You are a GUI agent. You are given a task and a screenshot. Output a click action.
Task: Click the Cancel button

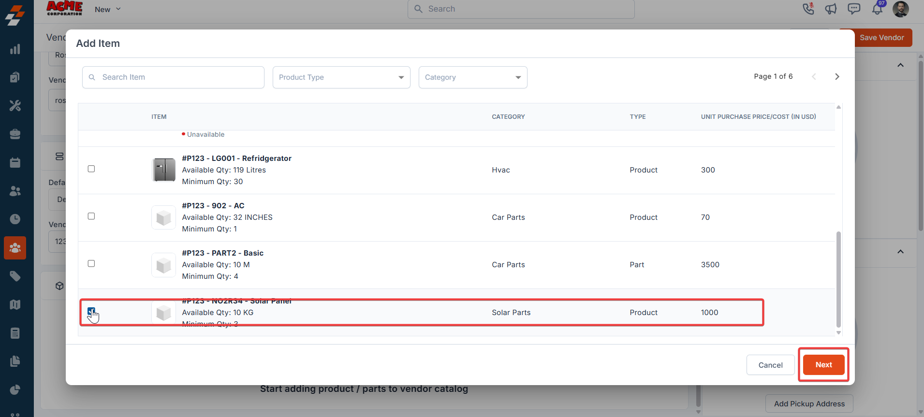[x=771, y=365]
